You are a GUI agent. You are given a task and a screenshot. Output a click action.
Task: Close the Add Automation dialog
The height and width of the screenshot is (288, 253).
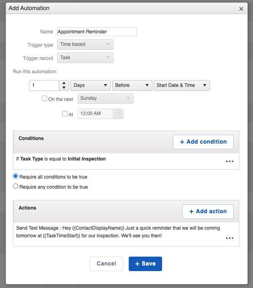(241, 9)
